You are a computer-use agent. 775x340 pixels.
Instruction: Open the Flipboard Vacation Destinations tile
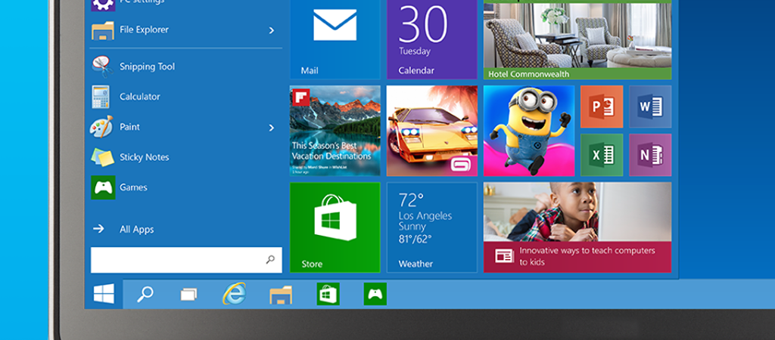[335, 131]
